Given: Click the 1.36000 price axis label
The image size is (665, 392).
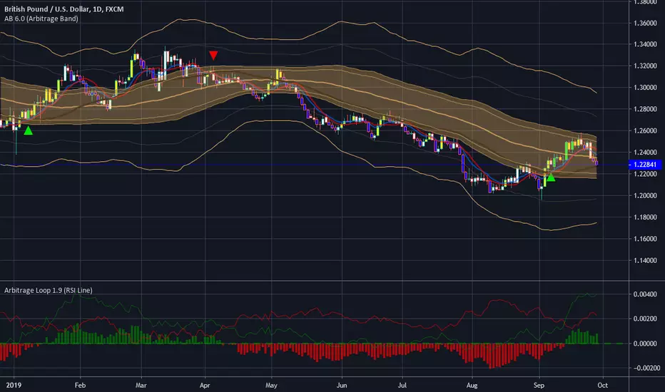Looking at the screenshot, I should coord(645,24).
